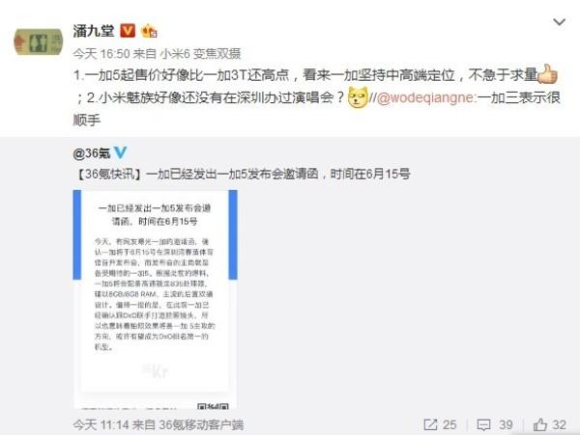
Task: Open the @wodeqiangne mention link
Action: (x=424, y=97)
